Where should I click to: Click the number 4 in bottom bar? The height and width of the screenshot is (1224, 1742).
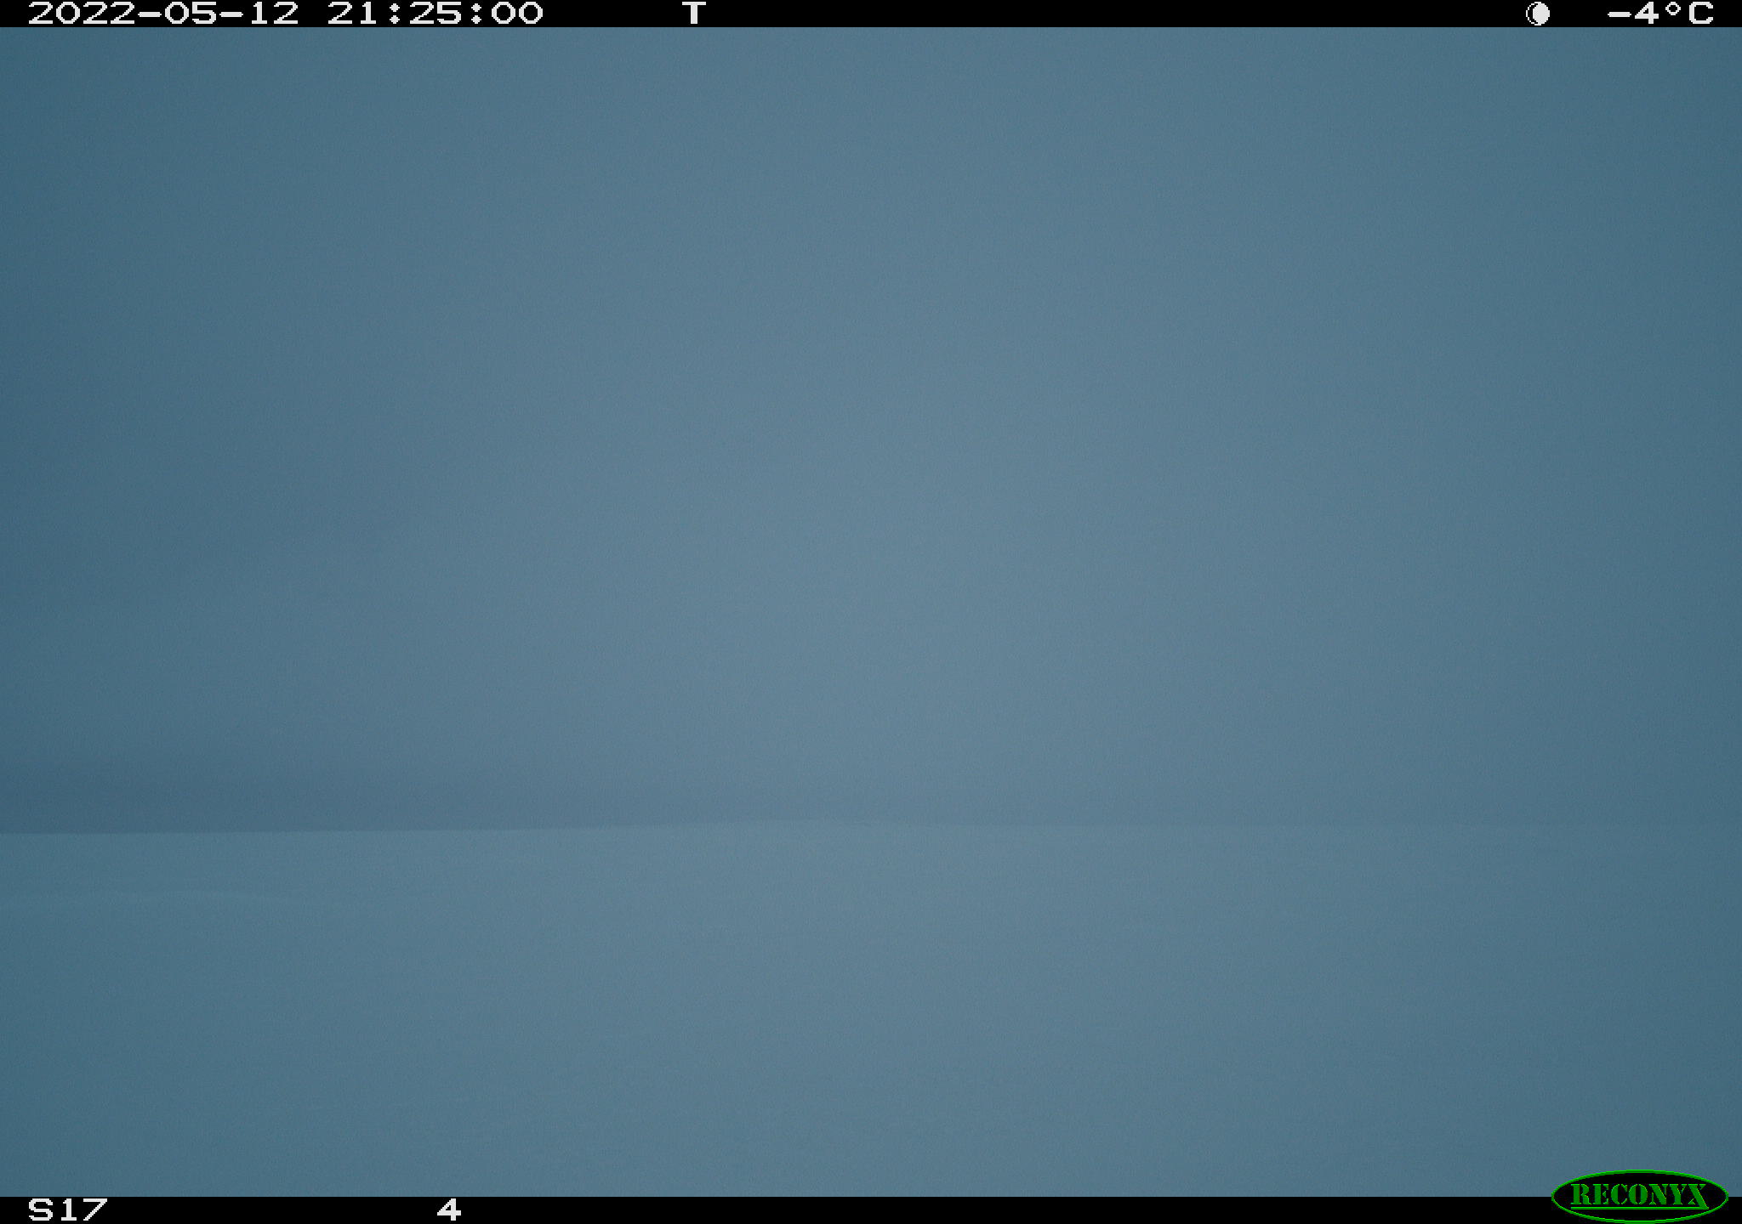449,1210
